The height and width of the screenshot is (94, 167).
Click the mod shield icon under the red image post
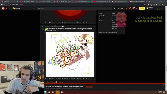(86, 22)
